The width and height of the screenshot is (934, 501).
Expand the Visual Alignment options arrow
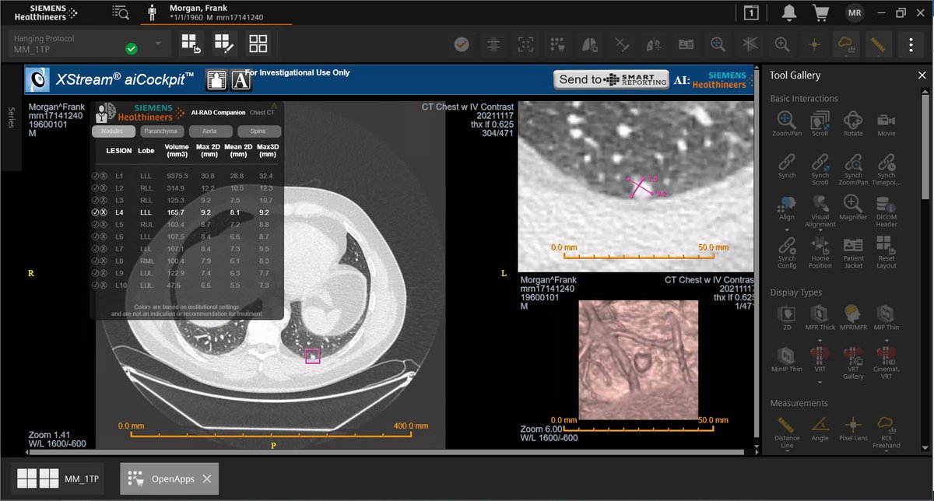820,229
